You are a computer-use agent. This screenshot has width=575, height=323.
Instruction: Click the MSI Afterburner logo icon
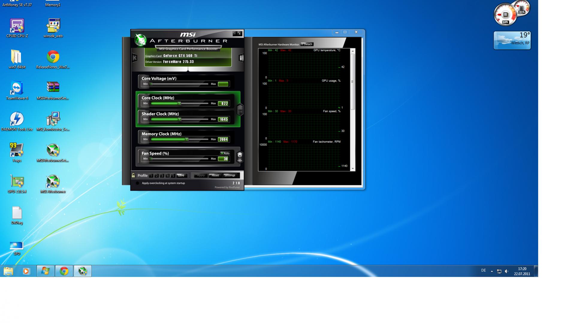tap(140, 40)
